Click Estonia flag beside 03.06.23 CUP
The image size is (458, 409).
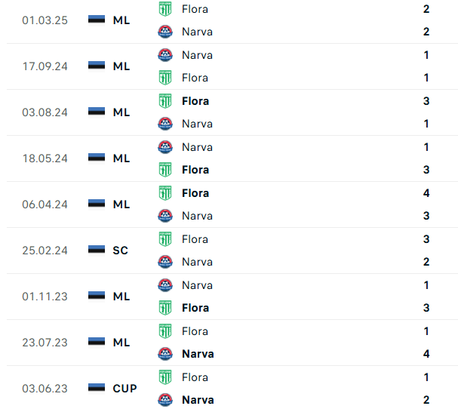click(x=97, y=389)
